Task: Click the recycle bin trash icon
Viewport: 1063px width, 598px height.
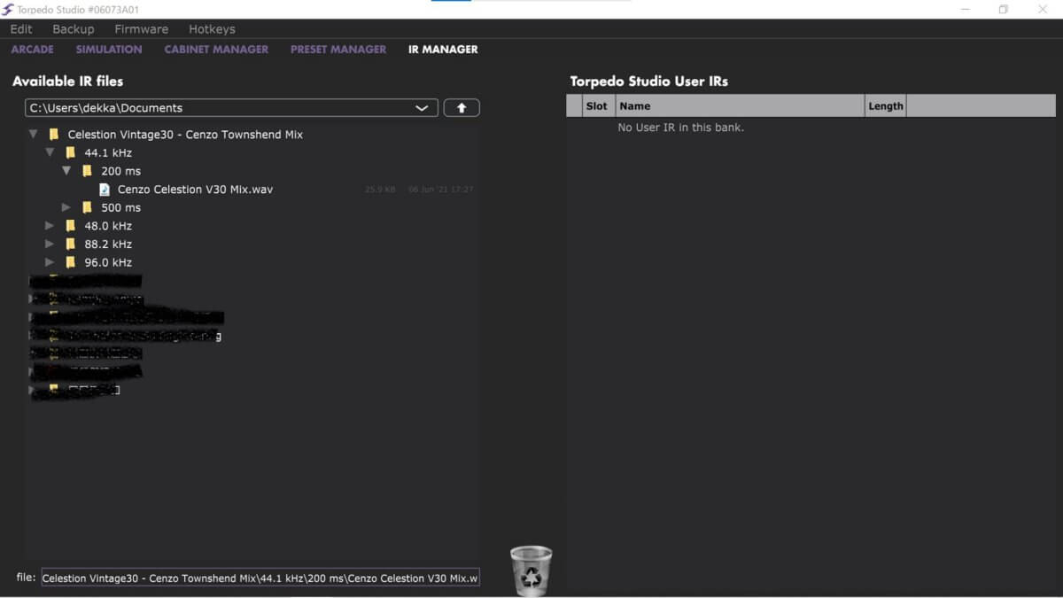Action: [531, 571]
